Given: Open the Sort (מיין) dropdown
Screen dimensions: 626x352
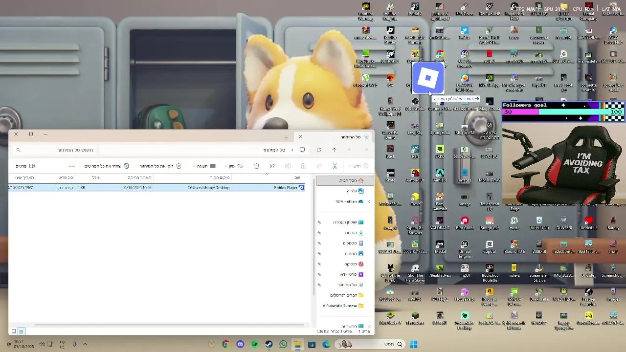Looking at the screenshot, I should 235,166.
